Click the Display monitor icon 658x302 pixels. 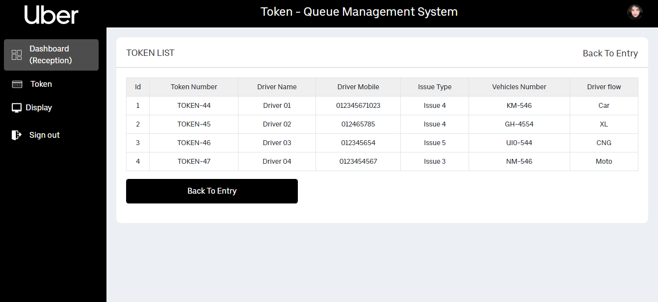pyautogui.click(x=17, y=108)
